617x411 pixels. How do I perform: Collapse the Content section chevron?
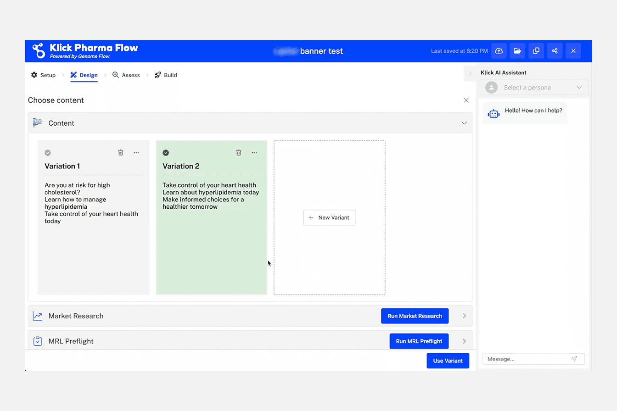[x=464, y=123]
